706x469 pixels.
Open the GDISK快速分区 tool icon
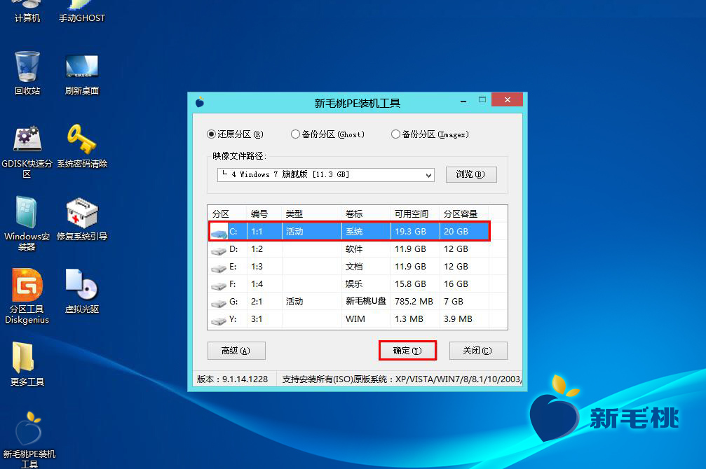coord(27,152)
